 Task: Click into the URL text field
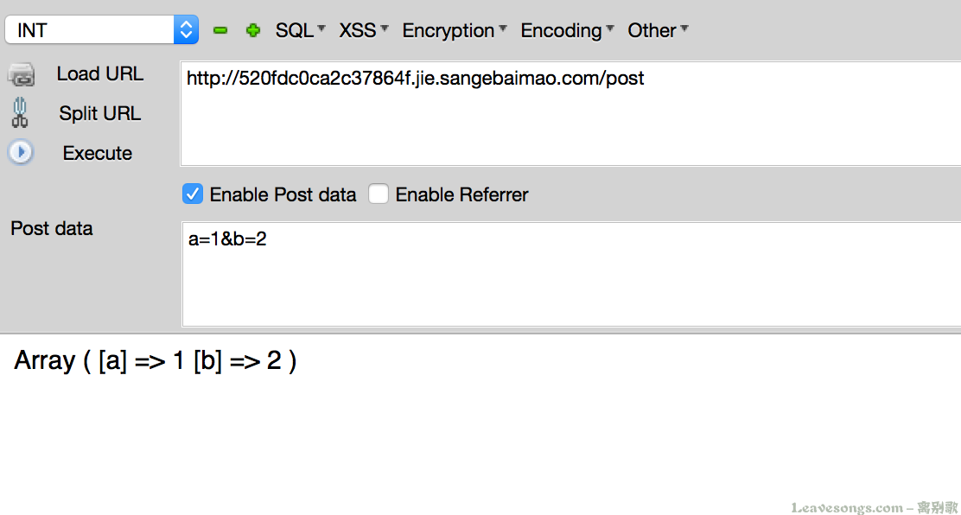[570, 112]
